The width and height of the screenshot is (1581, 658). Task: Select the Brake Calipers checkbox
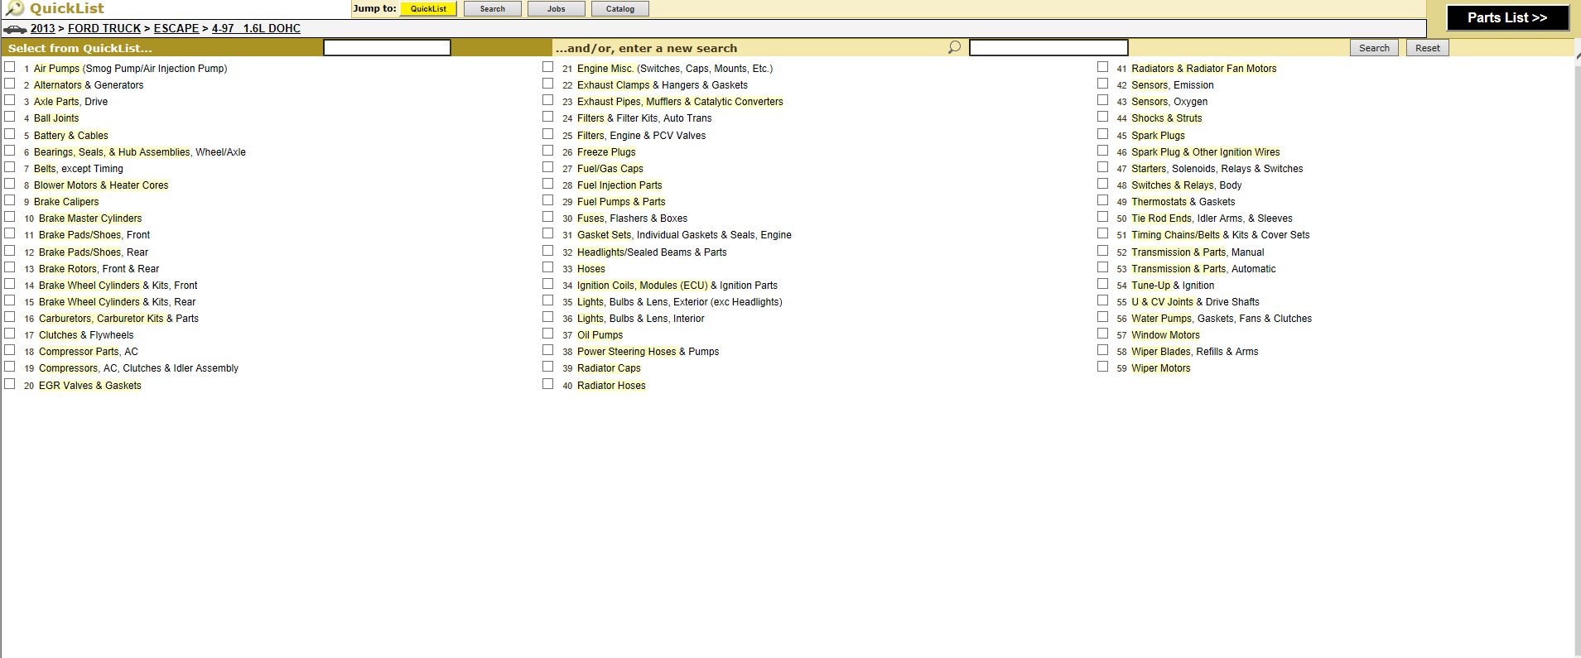point(10,200)
